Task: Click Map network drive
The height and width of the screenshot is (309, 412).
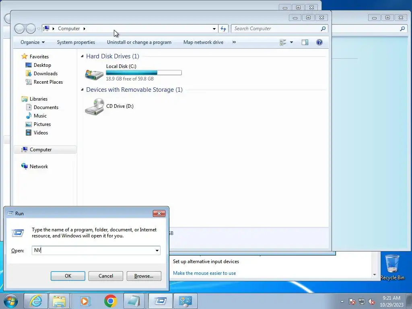Action: 203,42
